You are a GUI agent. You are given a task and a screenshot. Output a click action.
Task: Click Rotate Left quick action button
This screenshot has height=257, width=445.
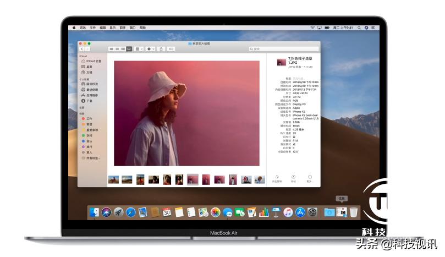[277, 179]
